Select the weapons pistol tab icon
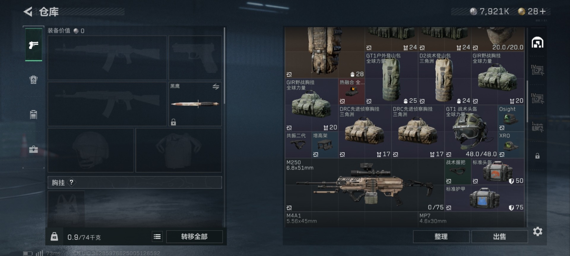 coord(34,45)
